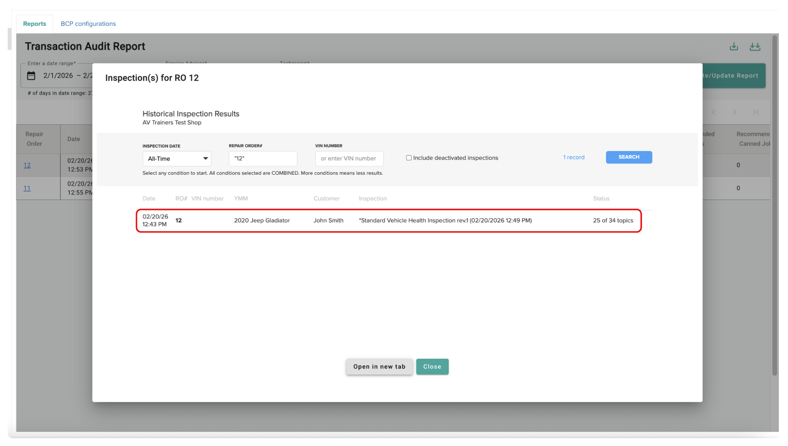The image size is (788, 446).
Task: Focus the VIN number input field
Action: pos(349,159)
